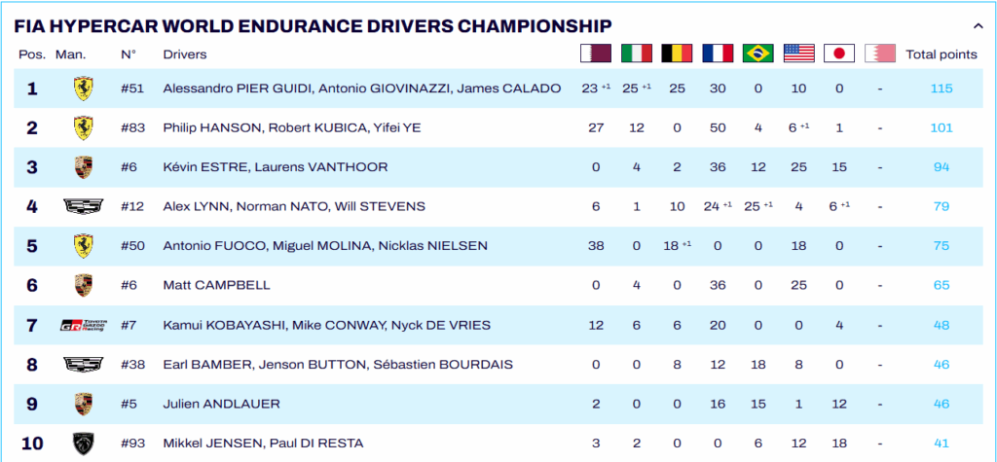
Task: Click the Japan flag column header
Action: point(838,53)
